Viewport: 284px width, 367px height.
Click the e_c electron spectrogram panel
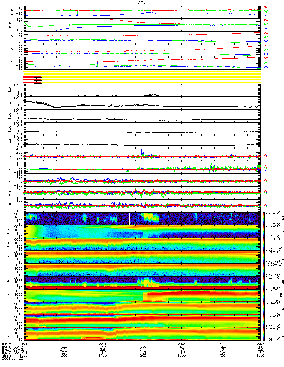(x=142, y=296)
